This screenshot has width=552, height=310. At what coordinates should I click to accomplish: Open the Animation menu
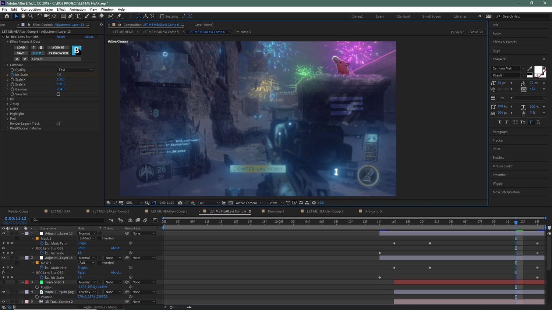click(x=77, y=10)
